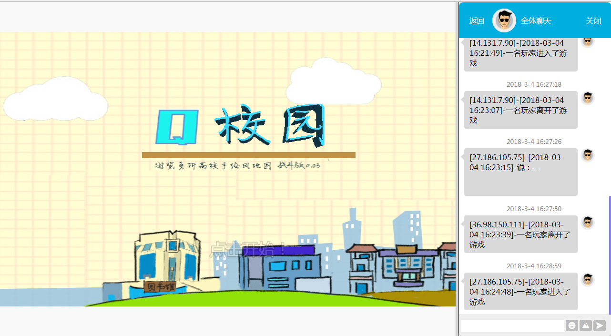Click timestamp 2018-3-4 16:28:59
Viewport: 611px width, 336px height.
(534, 266)
